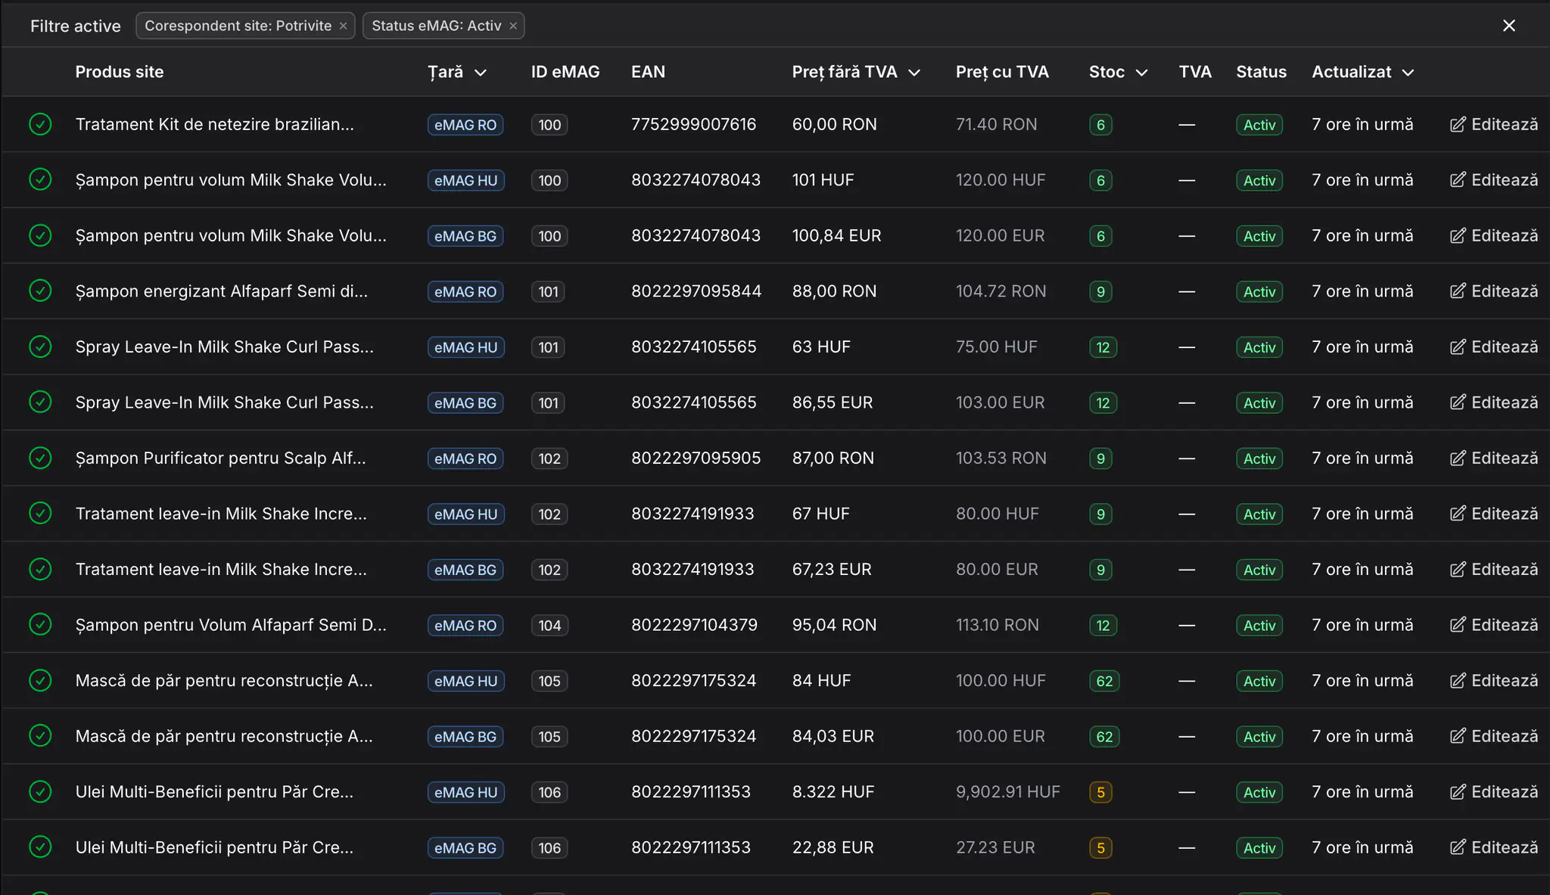Click check icon for Șampon pentru Volum Alfaparf

40,624
